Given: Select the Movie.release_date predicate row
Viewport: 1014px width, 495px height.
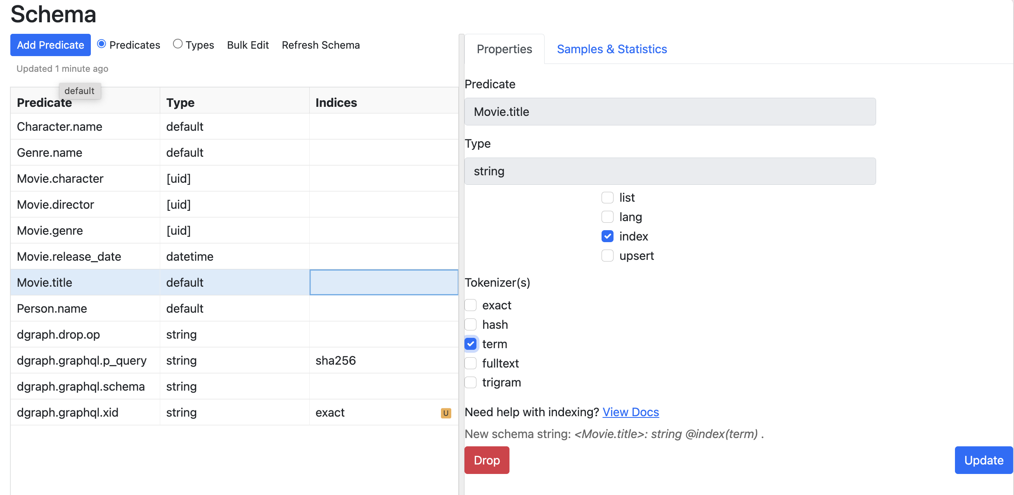Looking at the screenshot, I should tap(69, 257).
